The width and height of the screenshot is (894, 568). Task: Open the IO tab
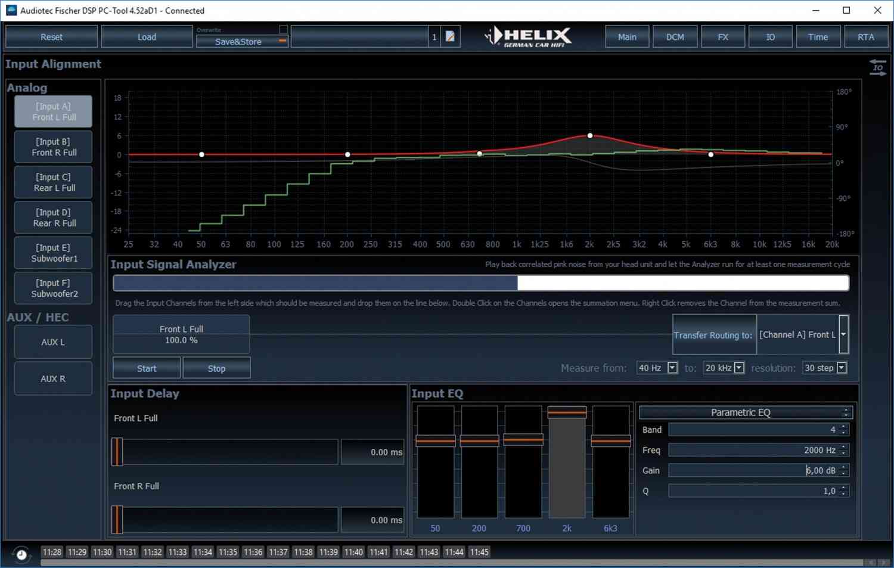770,37
